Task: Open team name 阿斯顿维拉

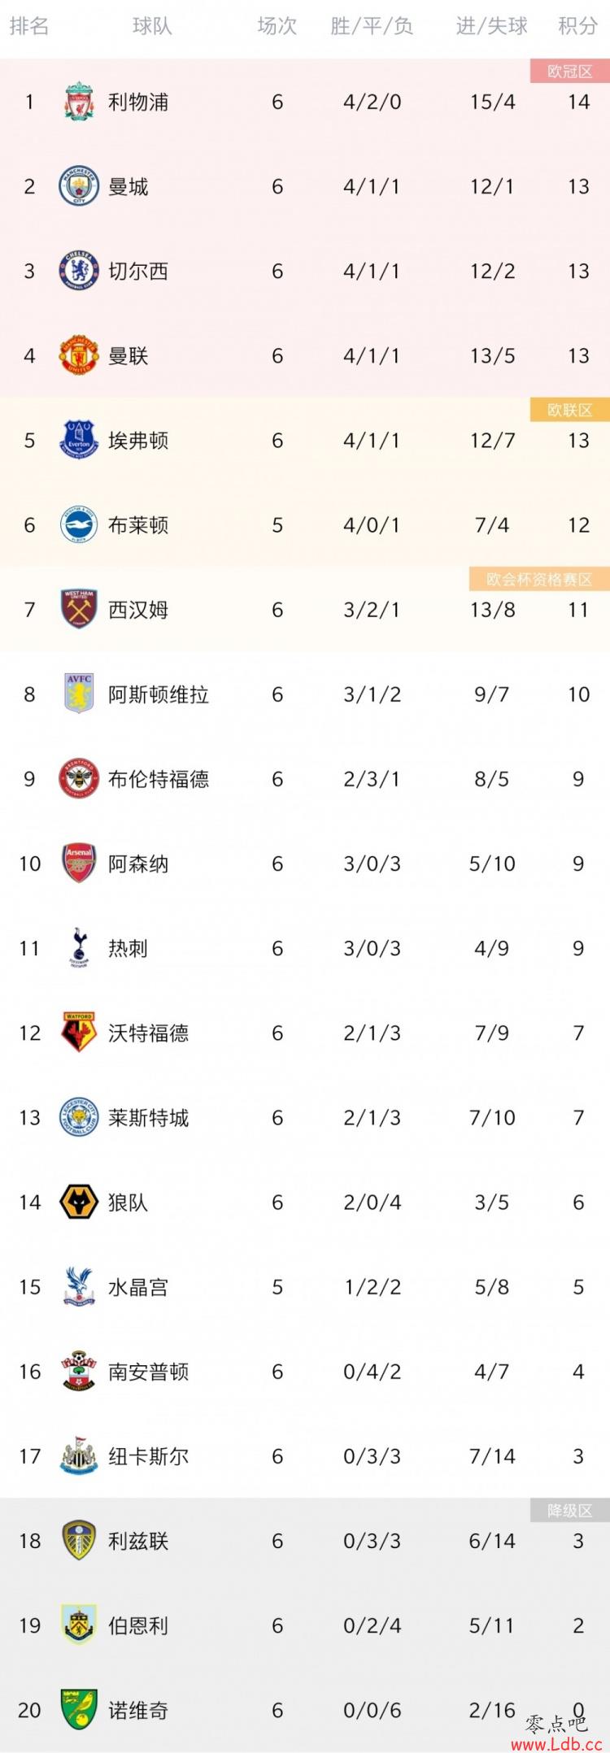Action: pos(159,694)
